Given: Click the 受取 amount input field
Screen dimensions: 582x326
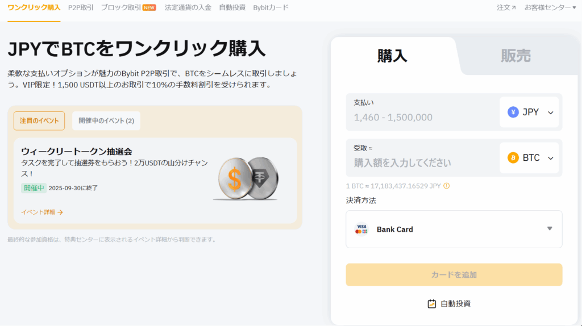Looking at the screenshot, I should [421, 163].
